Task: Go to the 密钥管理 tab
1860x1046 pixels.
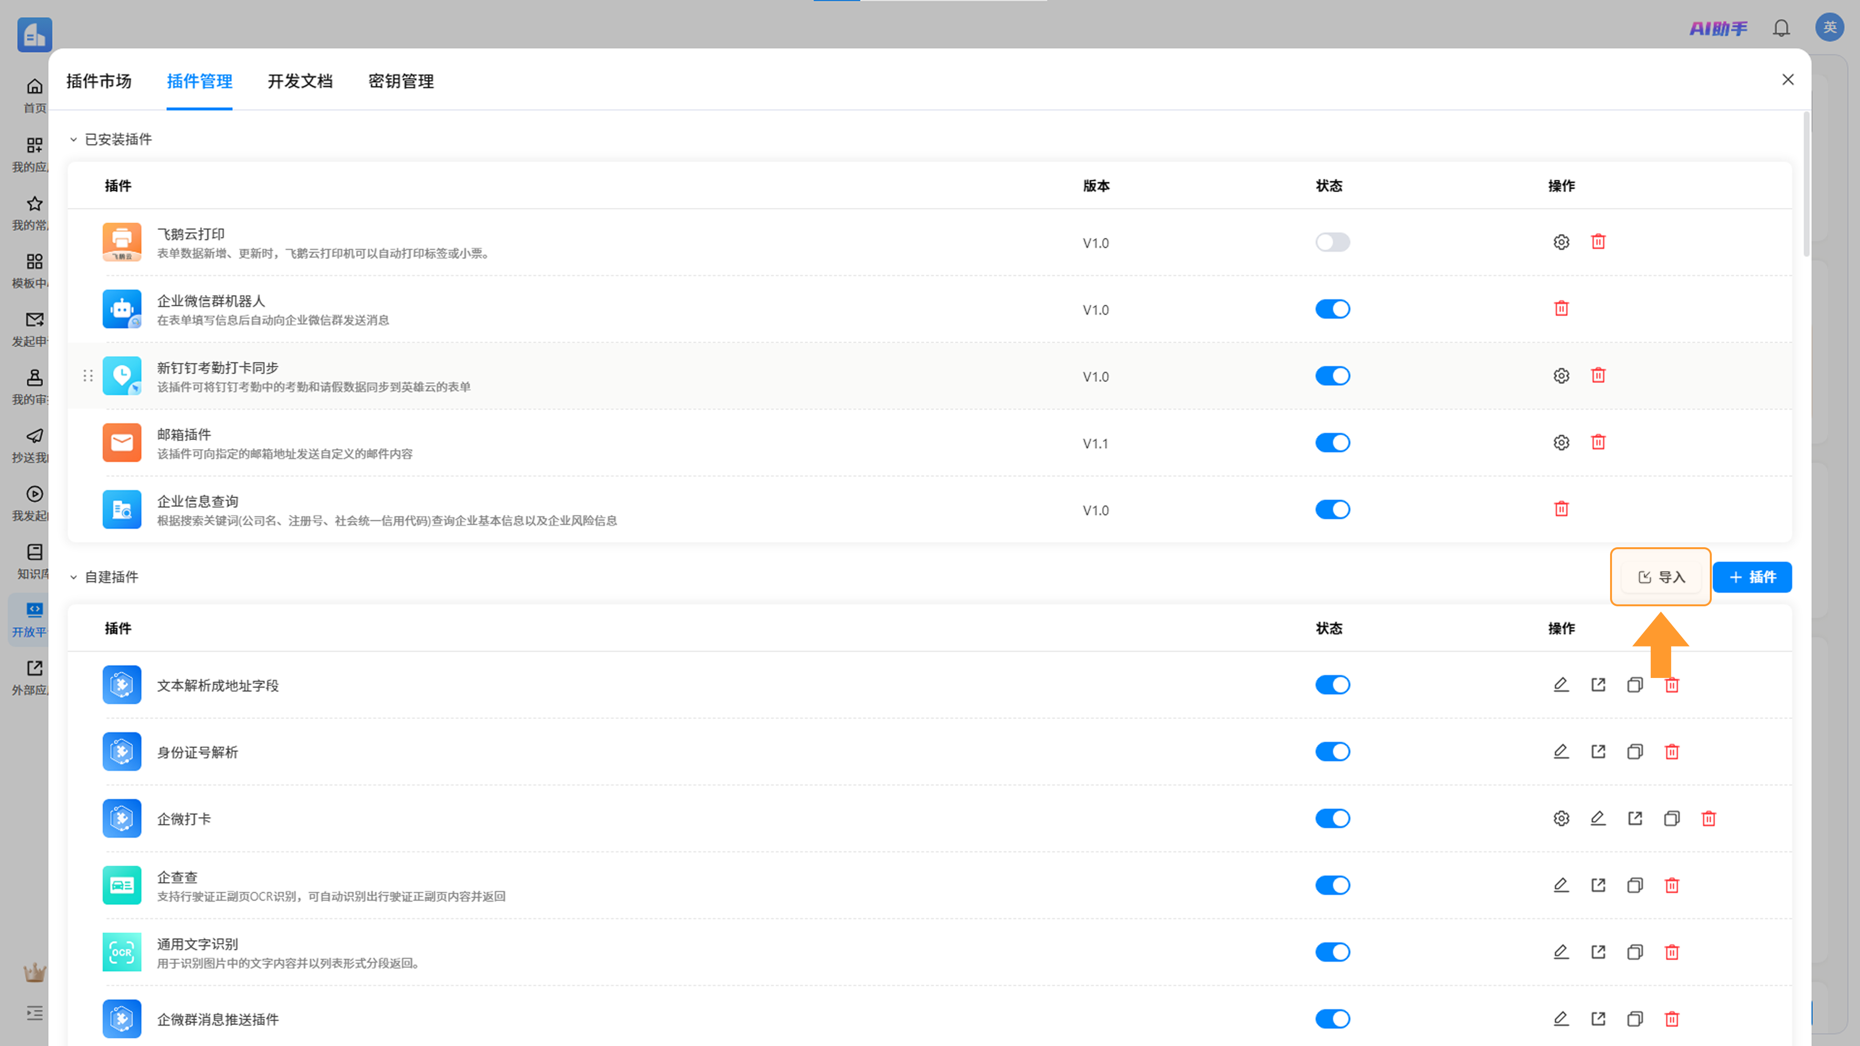Action: 401,81
